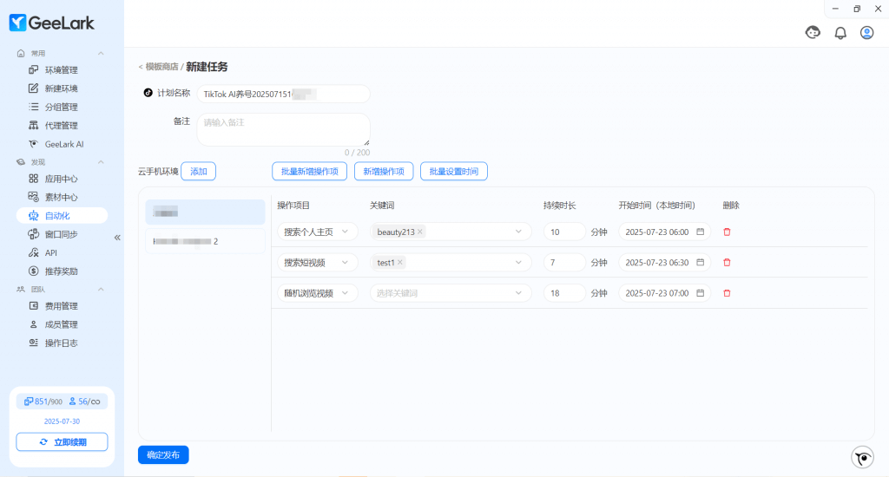The width and height of the screenshot is (889, 477).
Task: Click the support assistant face icon
Action: [813, 33]
